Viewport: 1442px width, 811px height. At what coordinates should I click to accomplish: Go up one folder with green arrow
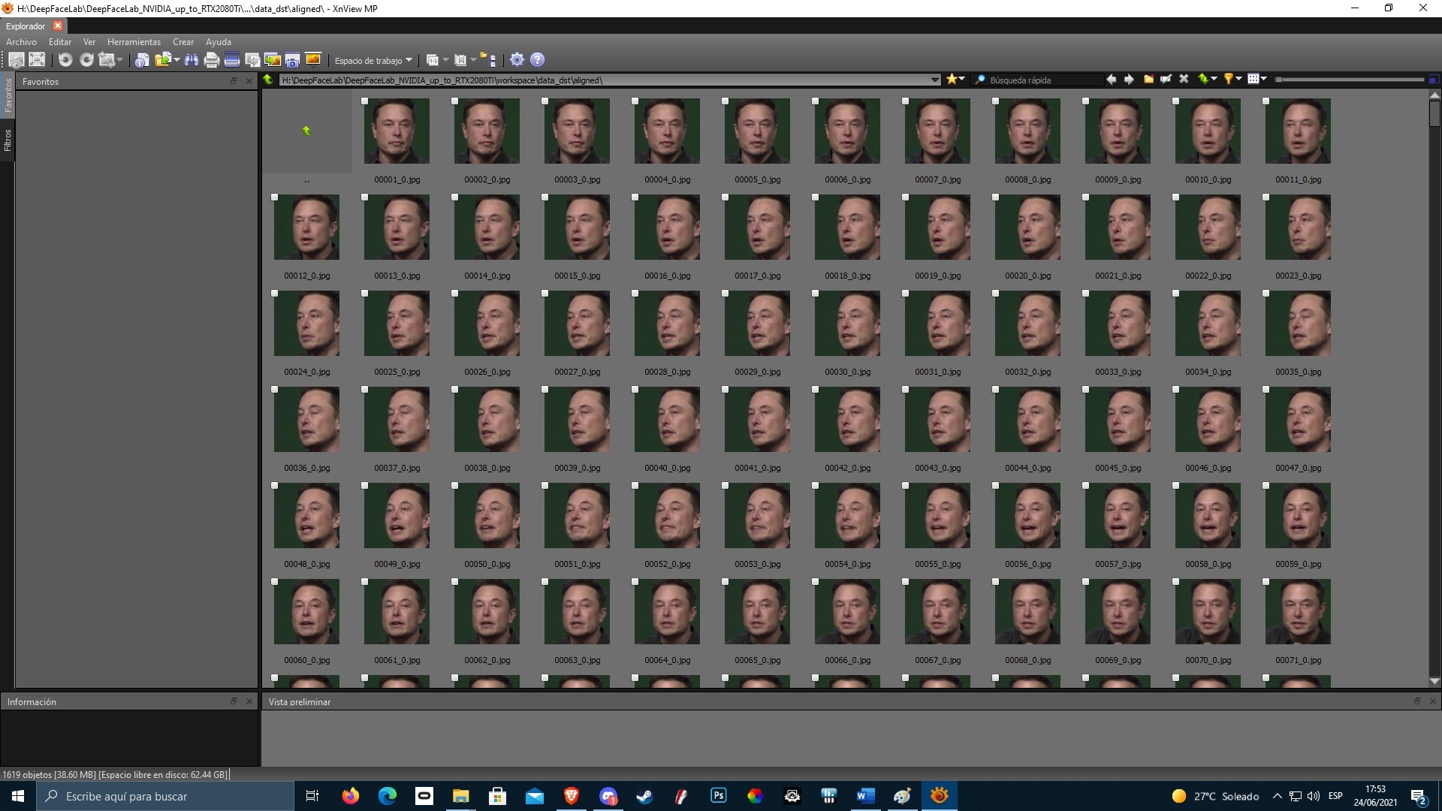pyautogui.click(x=268, y=80)
